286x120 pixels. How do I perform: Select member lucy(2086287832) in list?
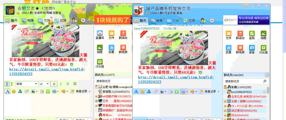(x=245, y=92)
